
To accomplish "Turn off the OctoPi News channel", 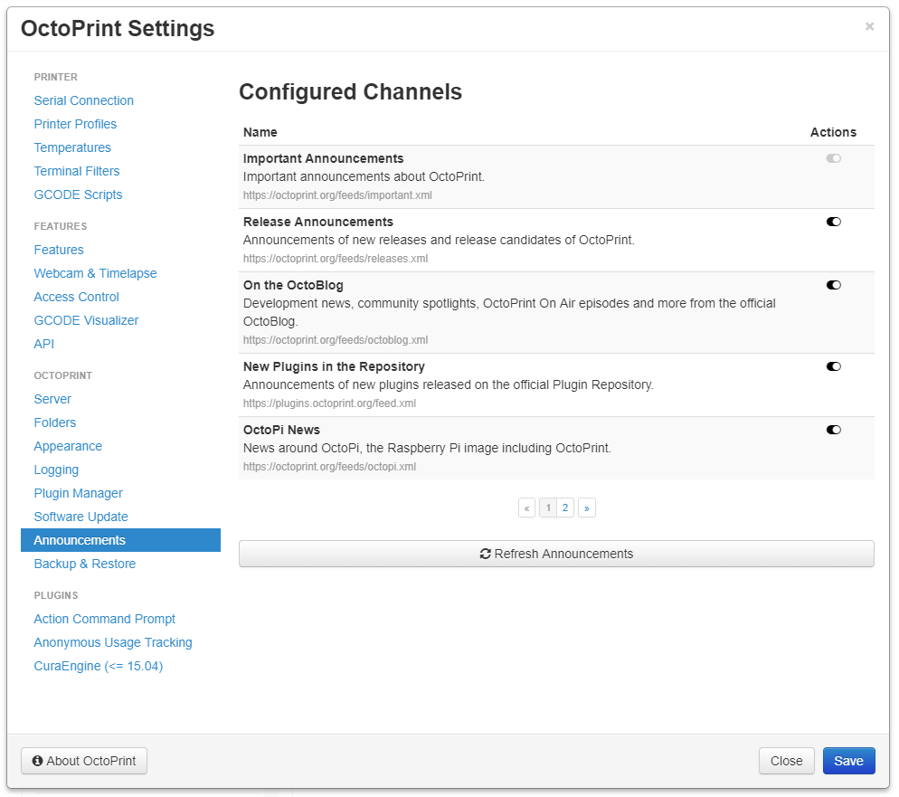I will (x=833, y=430).
